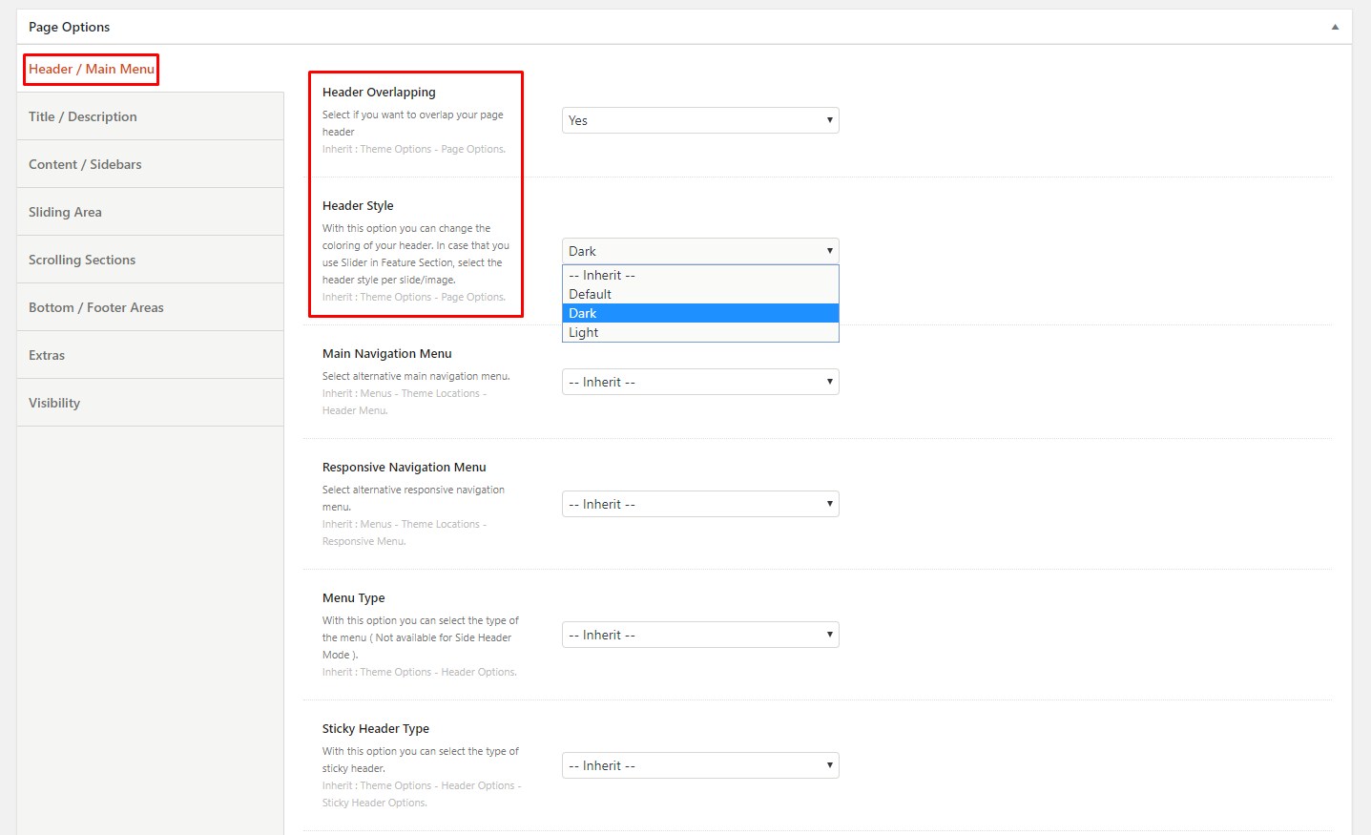Open the Responsive Navigation Menu dropdown
Screen dimensions: 1371x835
(x=700, y=504)
